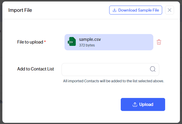Image resolution: width=182 pixels, height=124 pixels.
Task: Click the contact list search magnifier icon
Action: coord(152,69)
